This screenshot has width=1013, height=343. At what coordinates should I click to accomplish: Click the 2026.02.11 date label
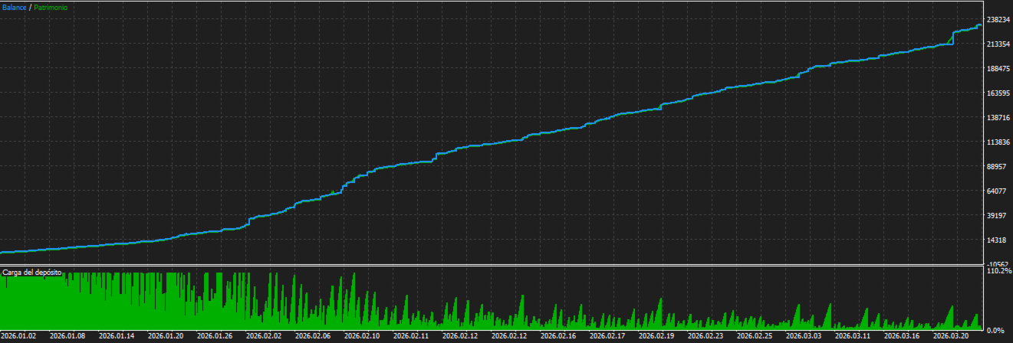click(x=411, y=335)
